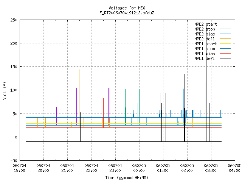Click the x-axis tick 060705 00:00

pyautogui.click(x=139, y=168)
